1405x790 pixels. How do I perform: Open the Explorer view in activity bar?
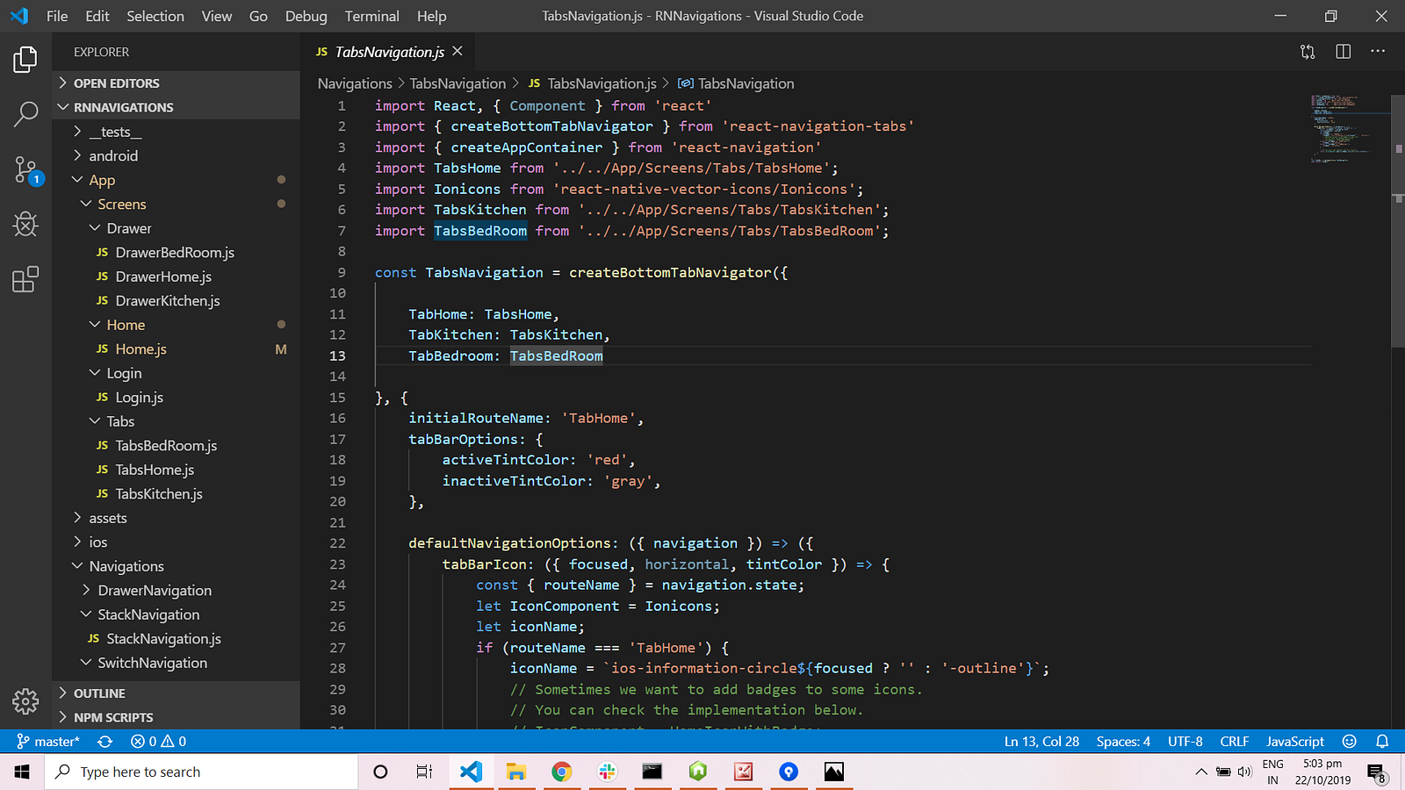tap(25, 60)
